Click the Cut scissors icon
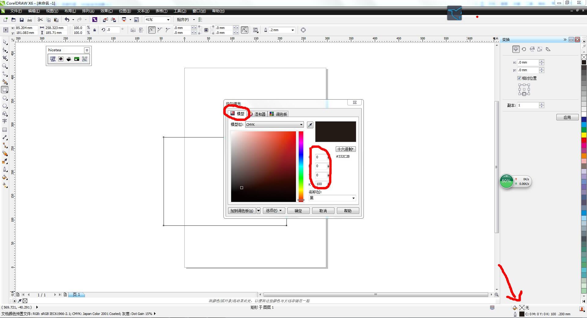This screenshot has width=587, height=318. pos(40,20)
